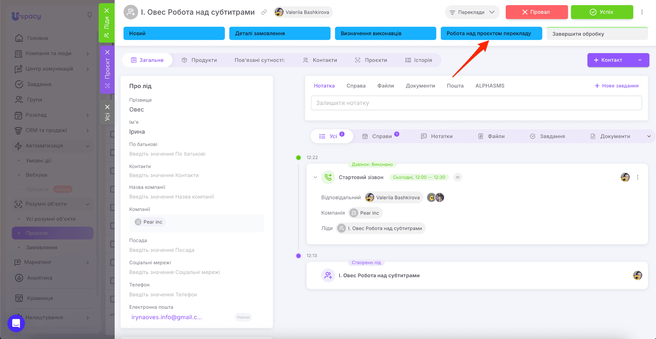Screen dimensions: 656x339
Task: Expand more activity filter tabs chevron
Action: tap(649, 136)
